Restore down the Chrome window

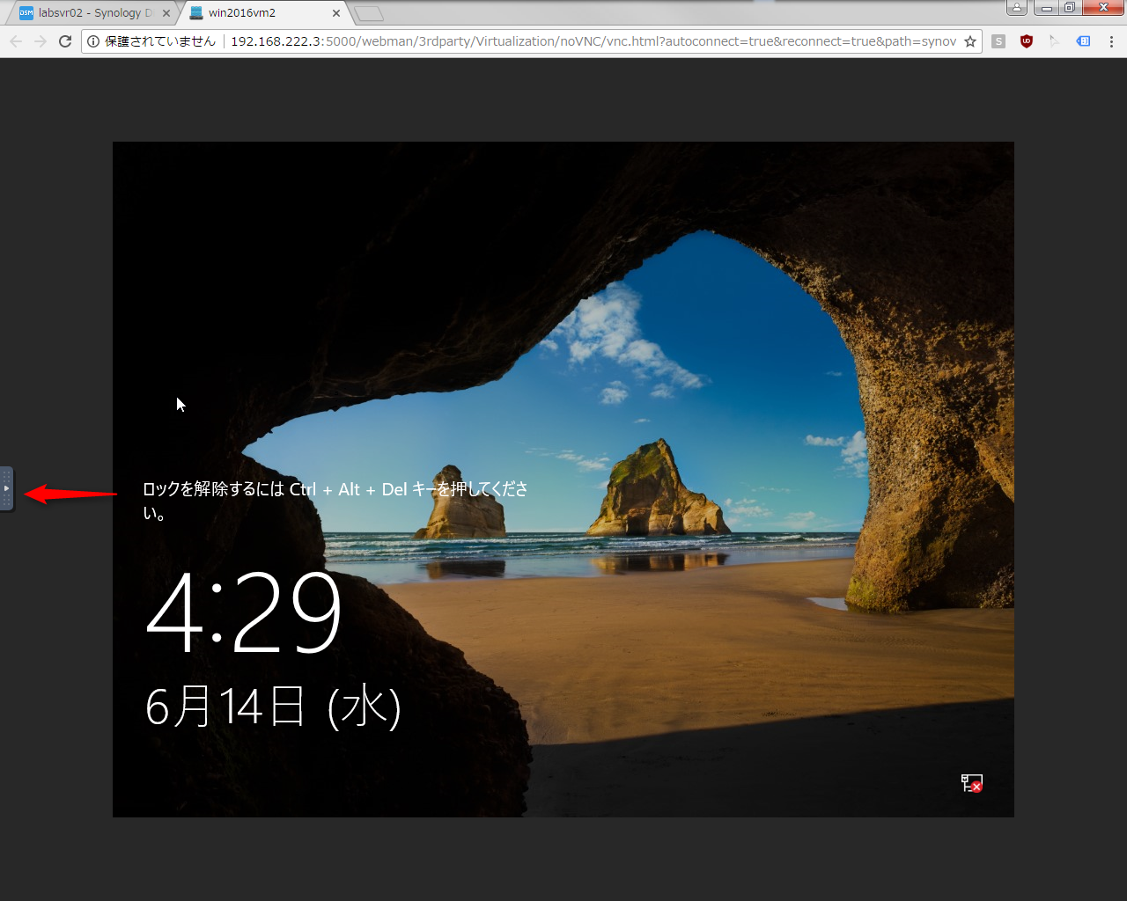[1070, 8]
